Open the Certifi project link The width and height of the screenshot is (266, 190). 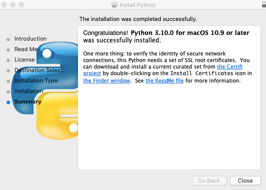pyautogui.click(x=230, y=66)
